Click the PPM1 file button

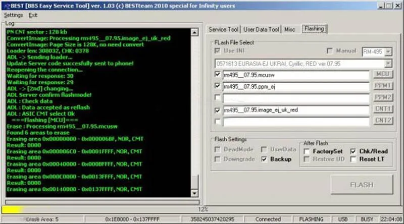tap(383, 86)
